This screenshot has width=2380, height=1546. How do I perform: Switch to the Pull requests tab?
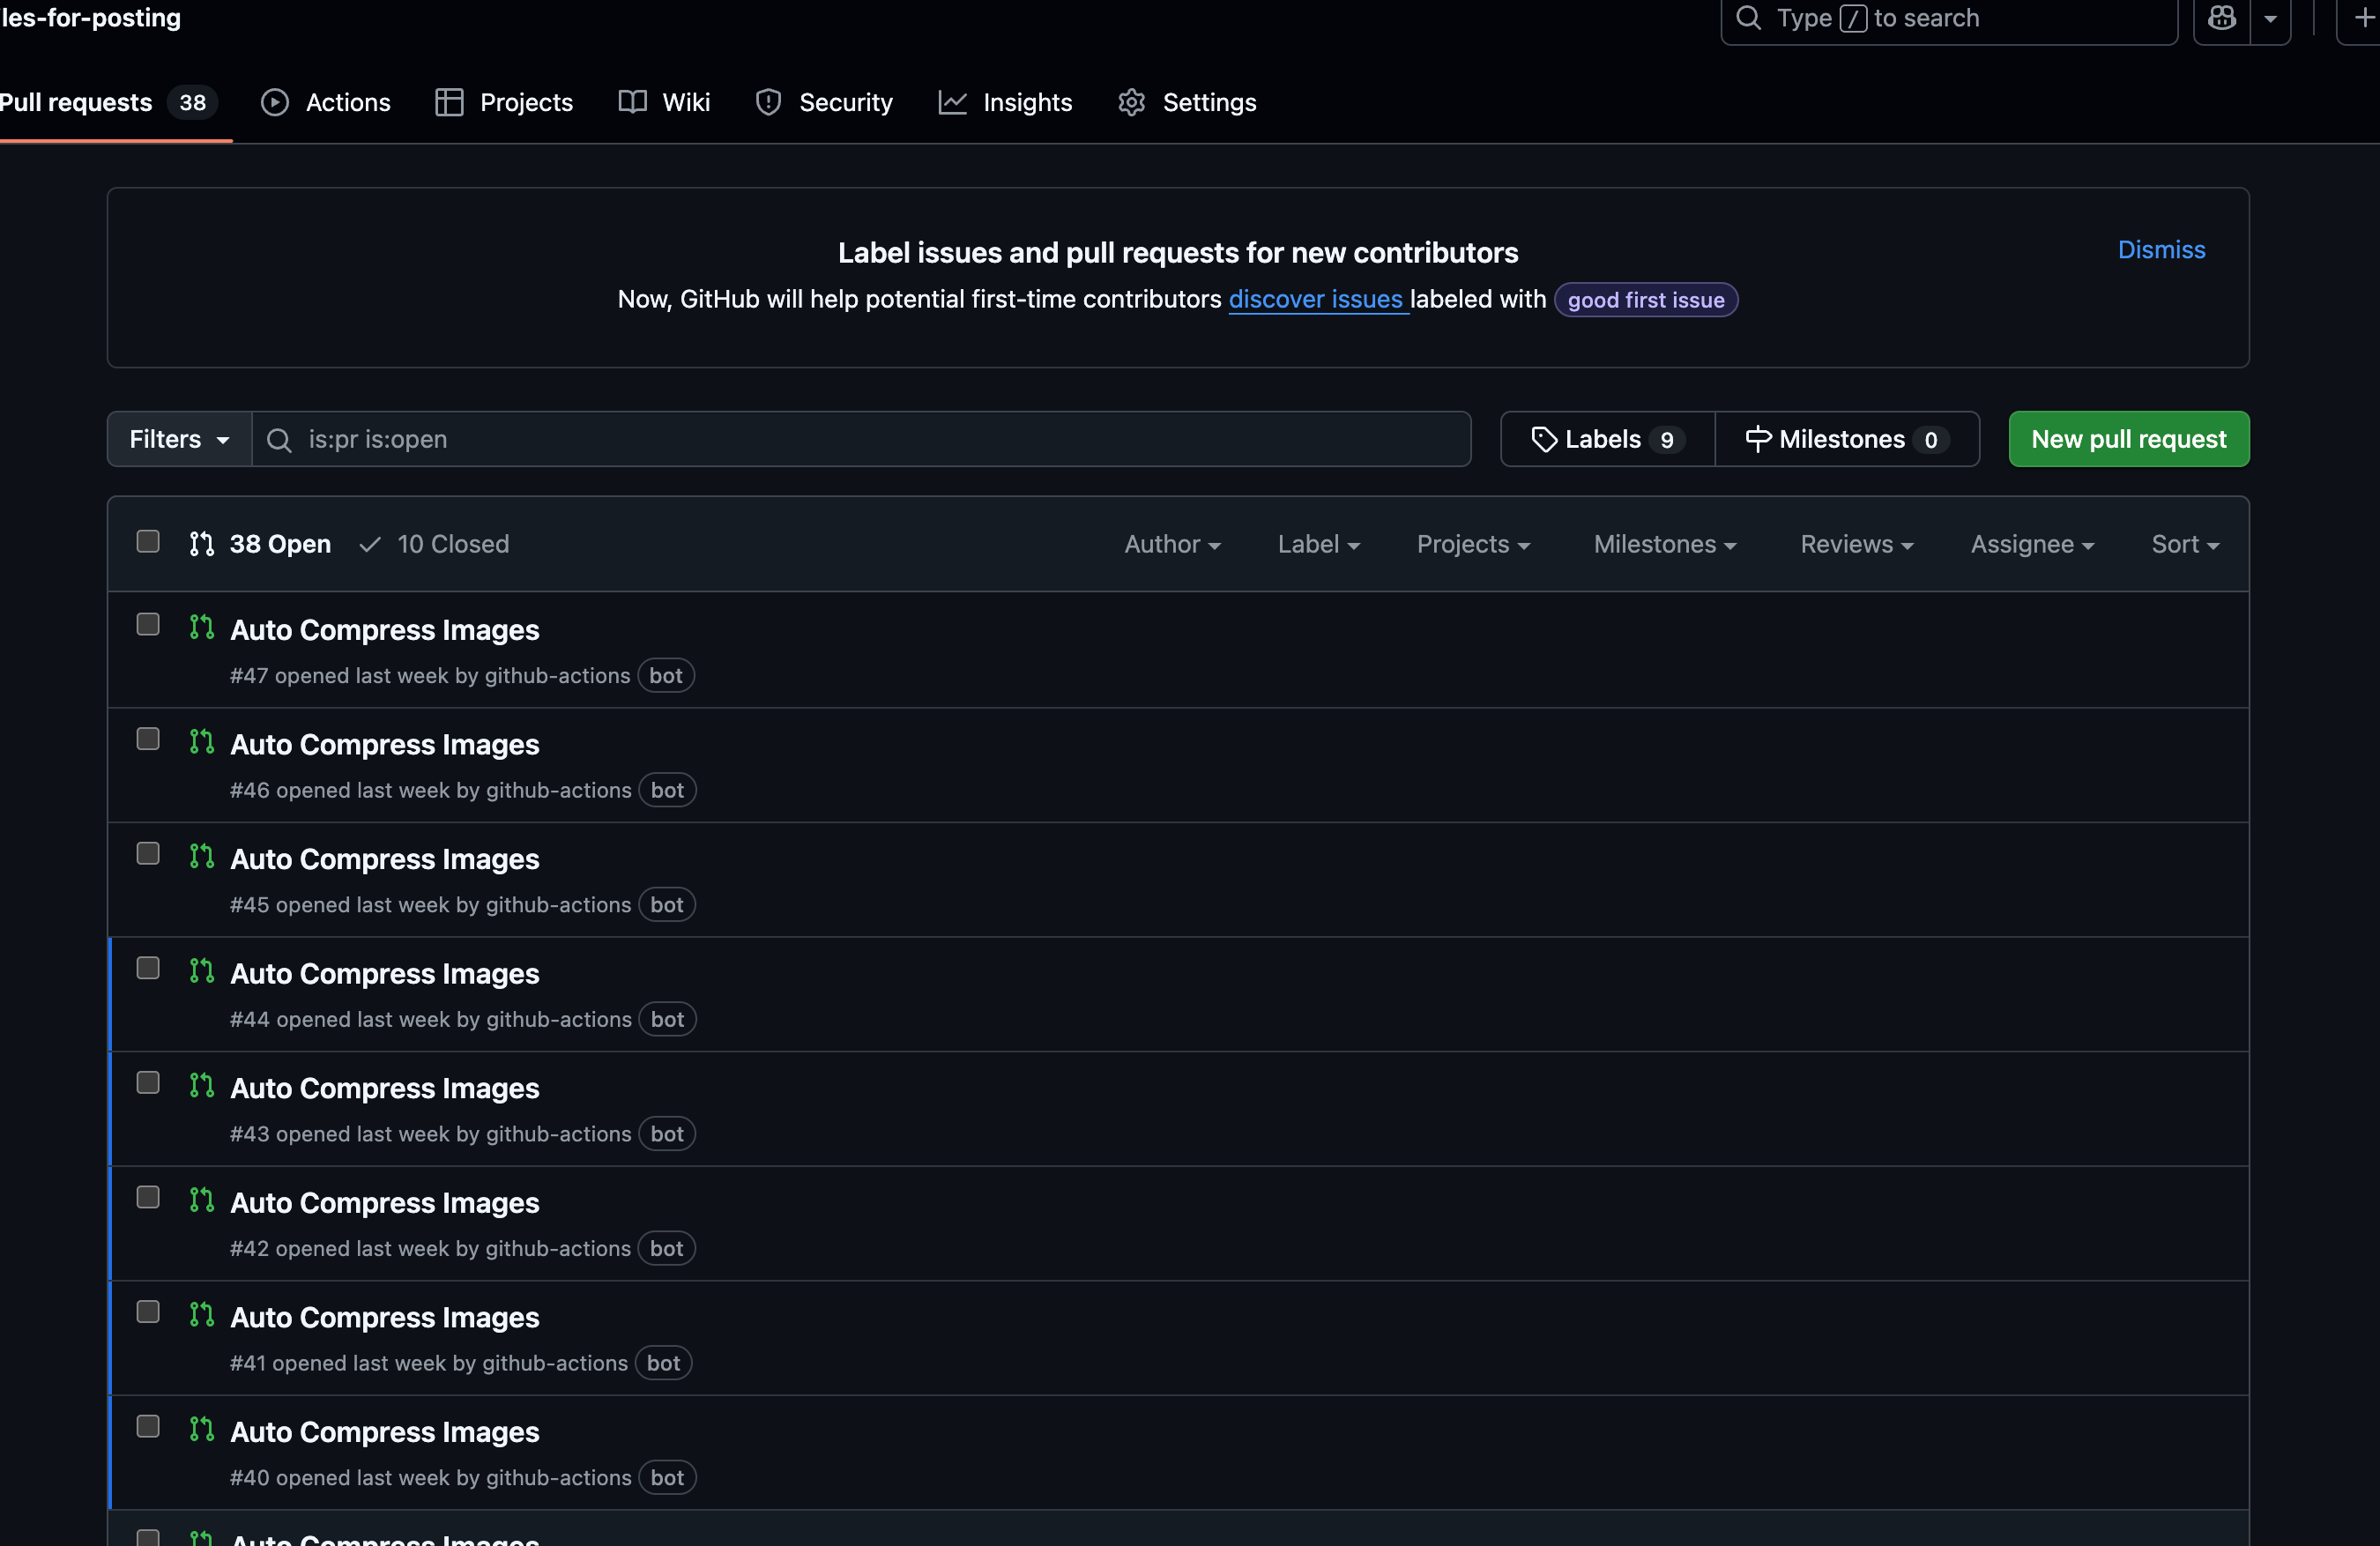pyautogui.click(x=108, y=102)
